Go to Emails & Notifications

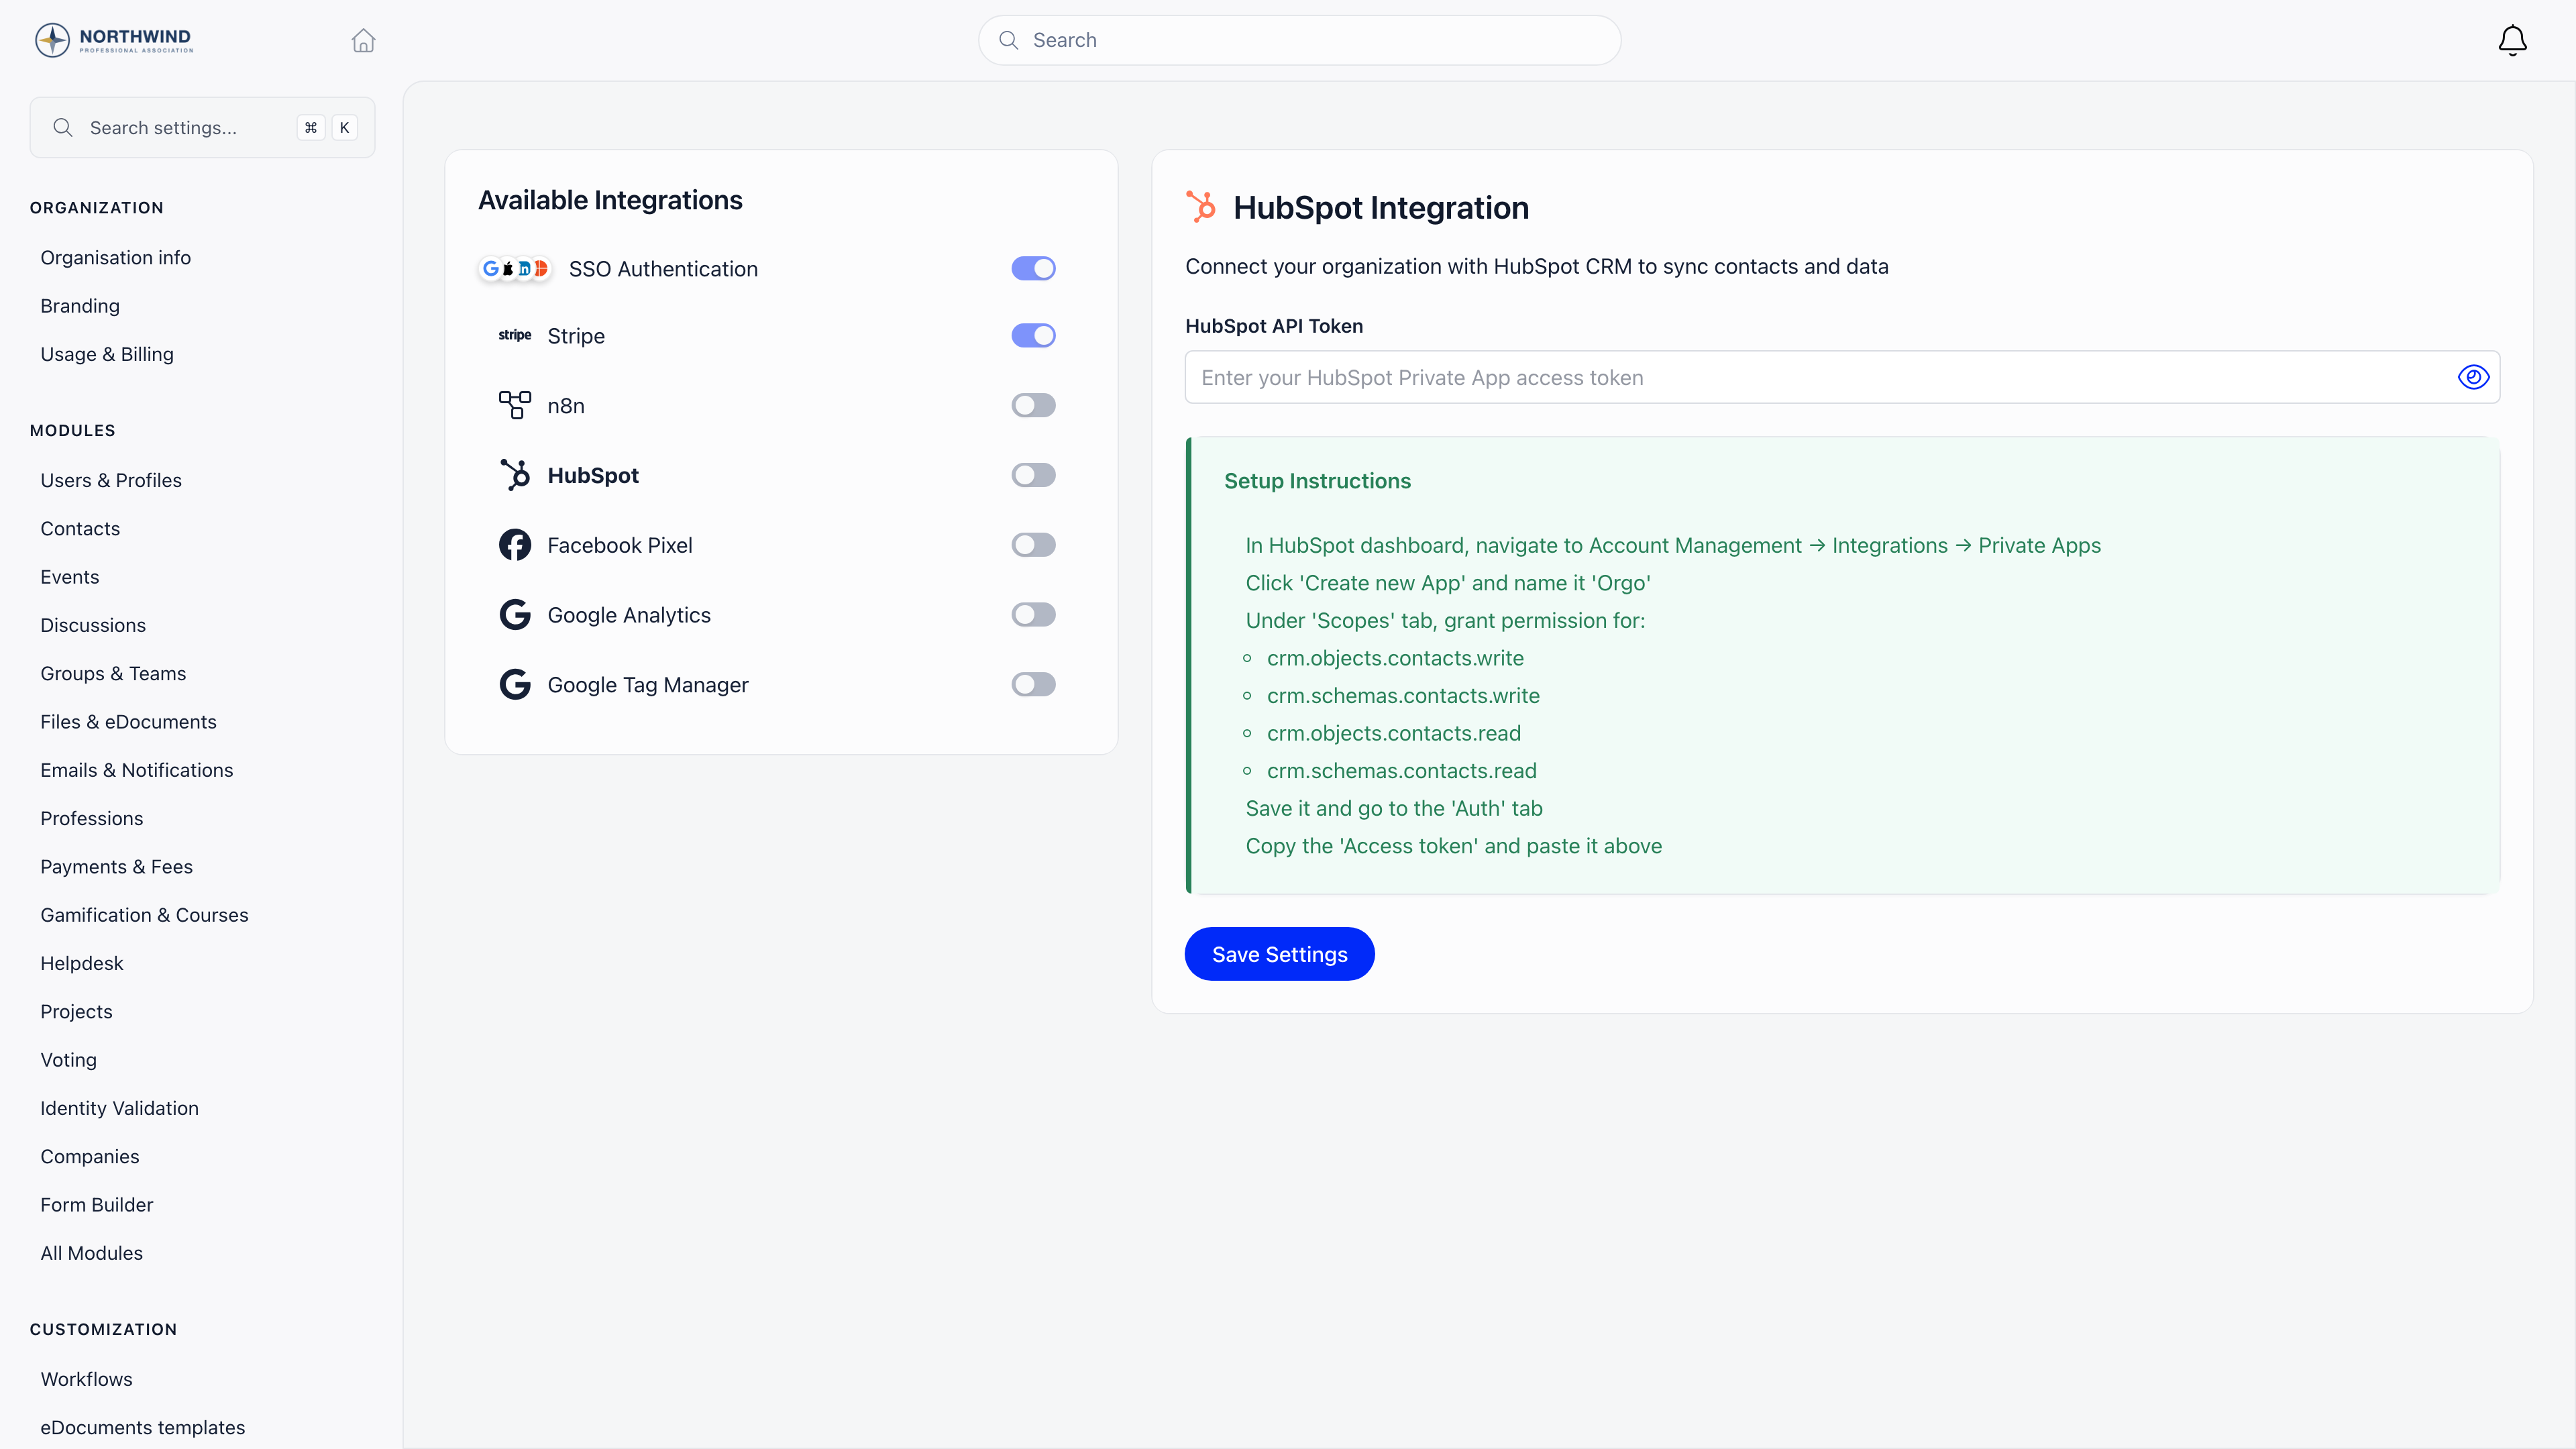(137, 770)
